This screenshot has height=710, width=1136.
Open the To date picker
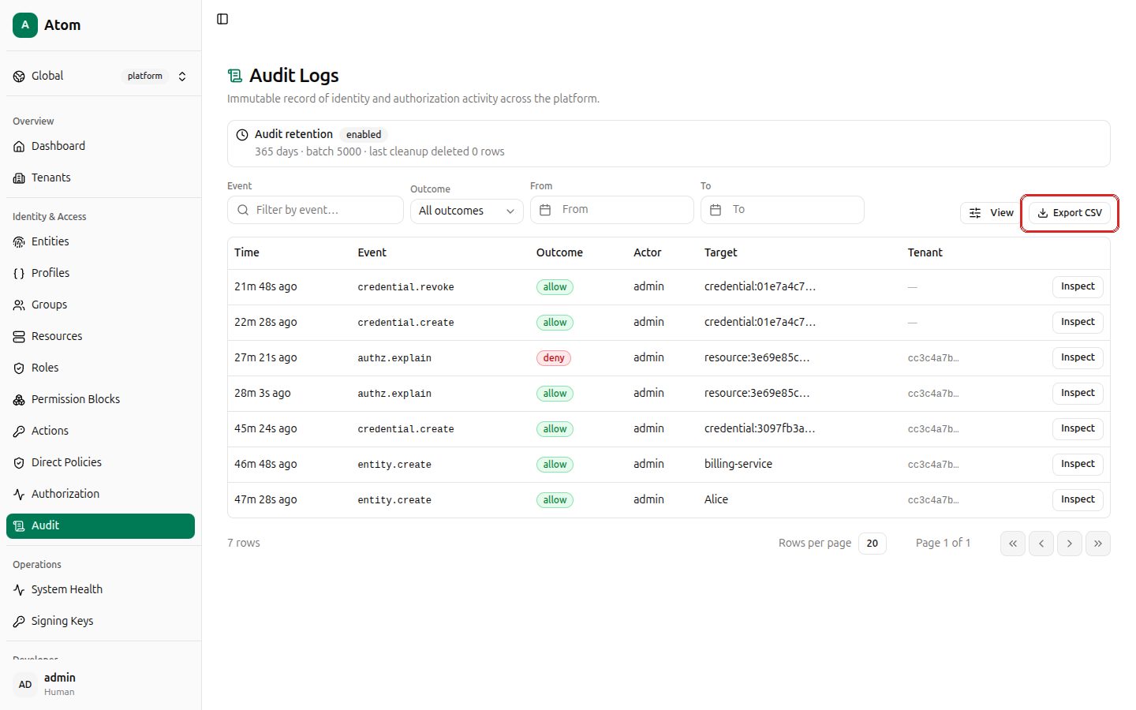pos(783,210)
